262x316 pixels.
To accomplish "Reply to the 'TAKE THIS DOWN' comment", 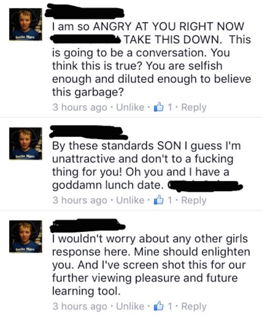I will [x=194, y=107].
